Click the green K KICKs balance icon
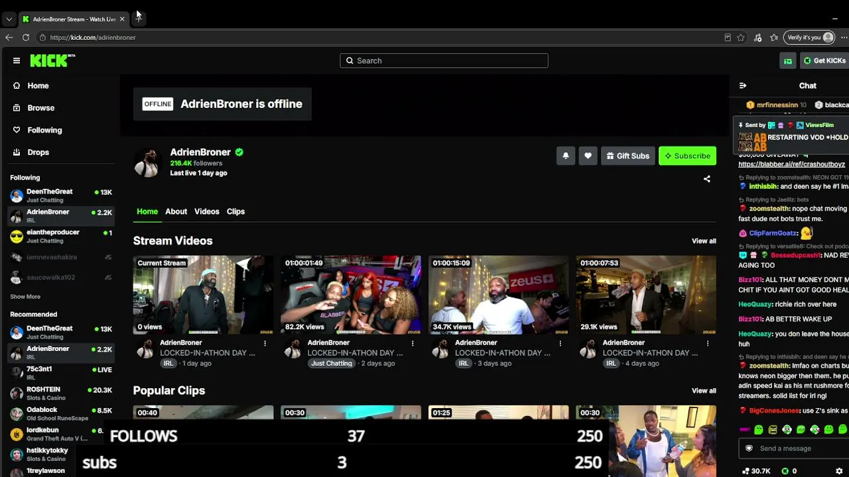This screenshot has height=477, width=849. pos(785,471)
